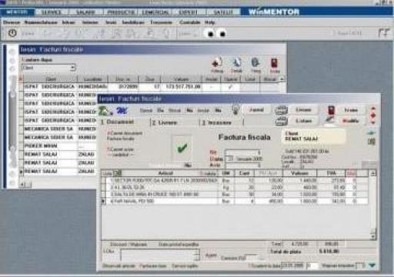Click the Jurnal button
The width and height of the screenshot is (394, 277).
pyautogui.click(x=256, y=110)
